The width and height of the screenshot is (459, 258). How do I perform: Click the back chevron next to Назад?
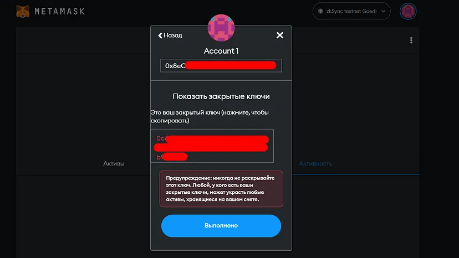[x=160, y=35]
